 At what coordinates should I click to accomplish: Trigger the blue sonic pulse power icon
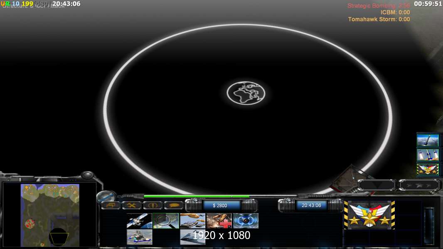[x=246, y=221]
